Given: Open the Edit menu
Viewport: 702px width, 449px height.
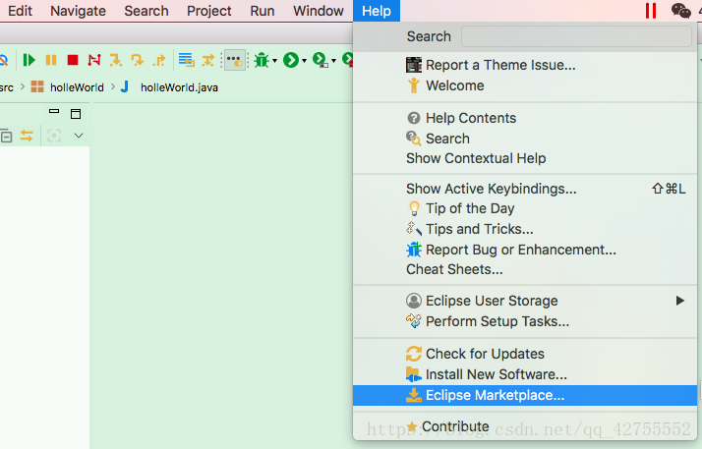Looking at the screenshot, I should click(20, 11).
